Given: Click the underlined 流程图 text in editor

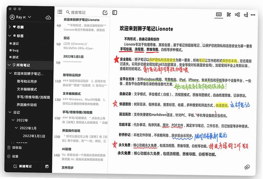Looking at the screenshot, I should tap(139, 49).
